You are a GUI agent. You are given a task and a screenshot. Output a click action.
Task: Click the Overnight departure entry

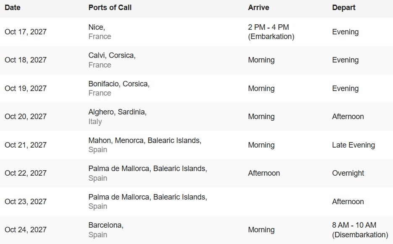coord(348,173)
